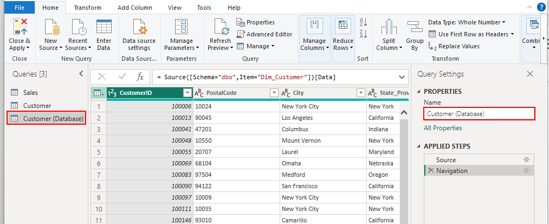
Task: Open the PostalCode column filter dropdown
Action: 274,93
